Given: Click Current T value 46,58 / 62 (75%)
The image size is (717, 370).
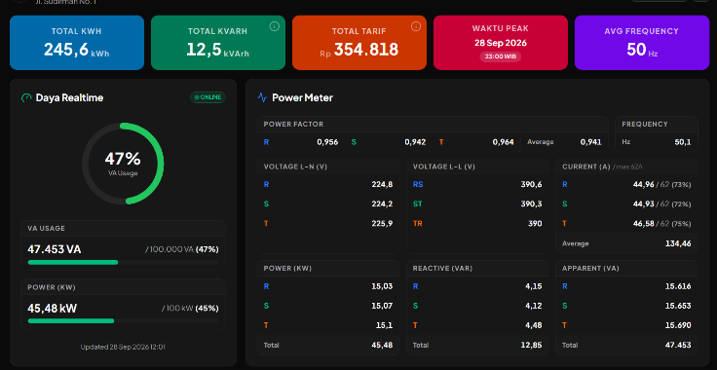Looking at the screenshot, I should (x=662, y=224).
